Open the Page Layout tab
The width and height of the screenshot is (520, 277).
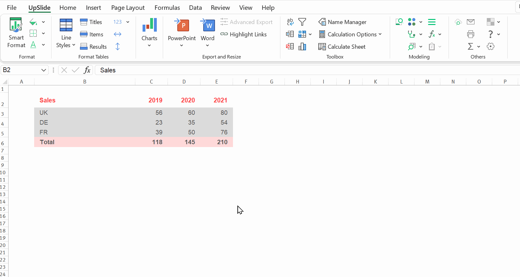coord(128,8)
